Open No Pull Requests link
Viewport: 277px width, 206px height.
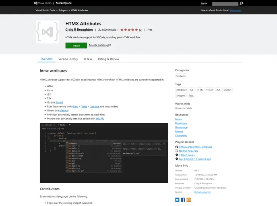(188, 151)
